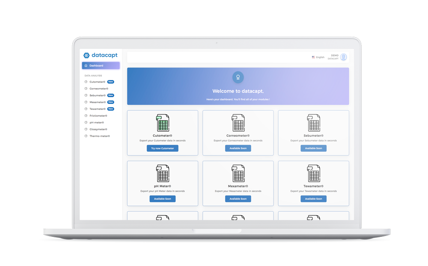Select Dashboard in the sidebar
428x266 pixels.
(101, 65)
